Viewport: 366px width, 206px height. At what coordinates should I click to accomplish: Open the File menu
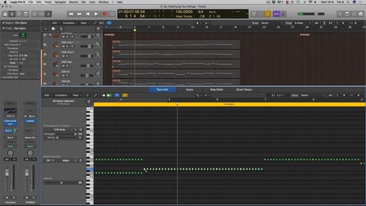pos(30,2)
